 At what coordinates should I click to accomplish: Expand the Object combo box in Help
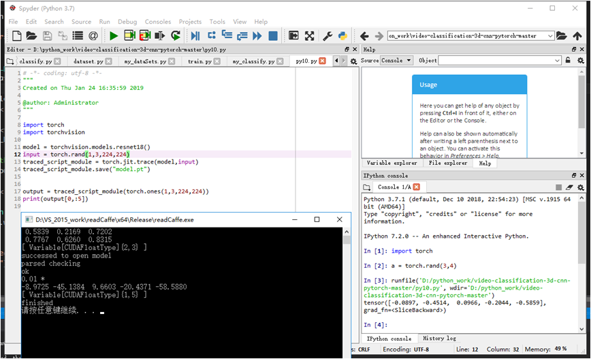pos(557,61)
